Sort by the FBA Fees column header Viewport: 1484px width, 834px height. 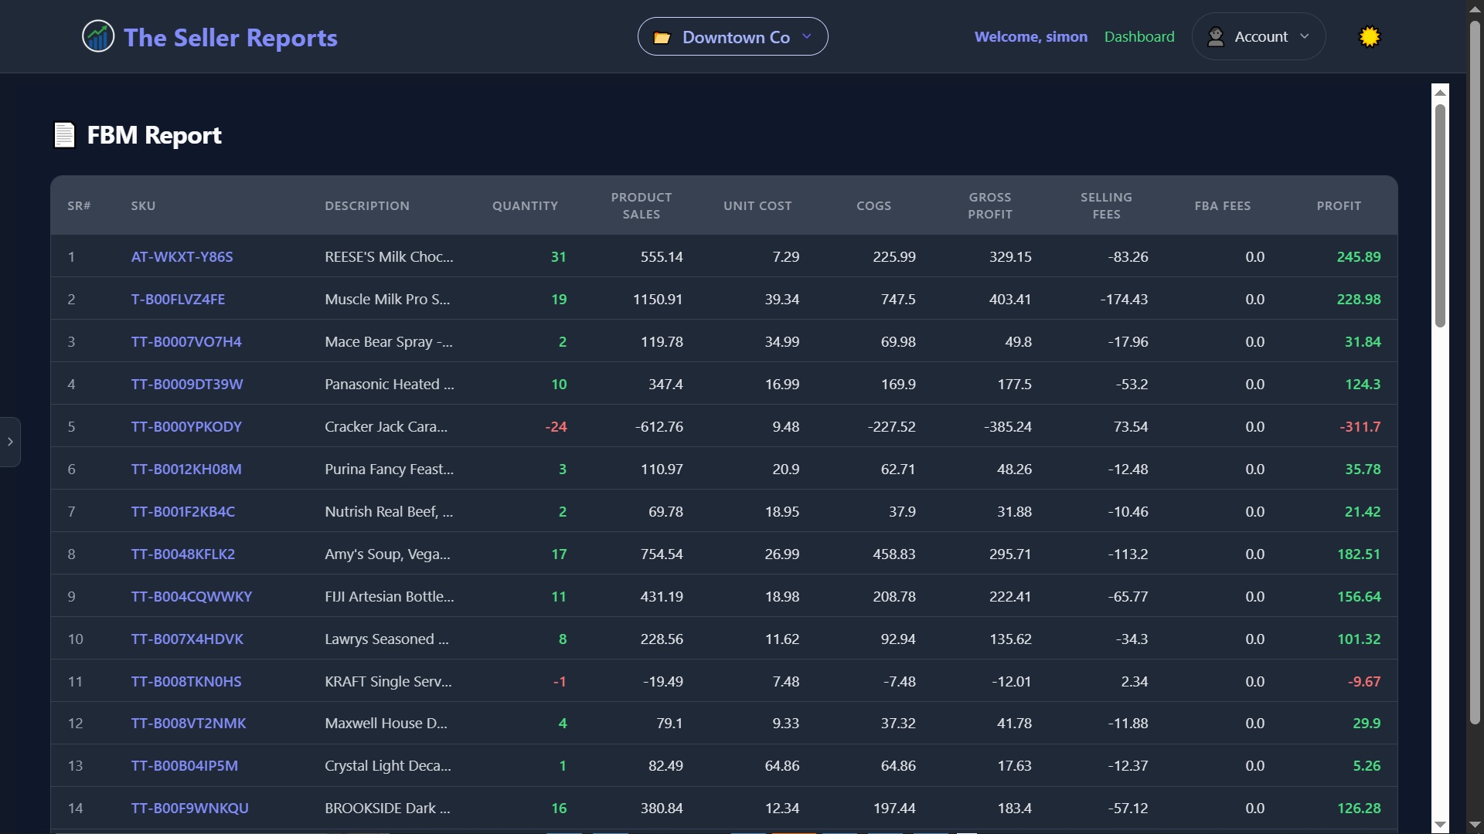click(x=1222, y=205)
